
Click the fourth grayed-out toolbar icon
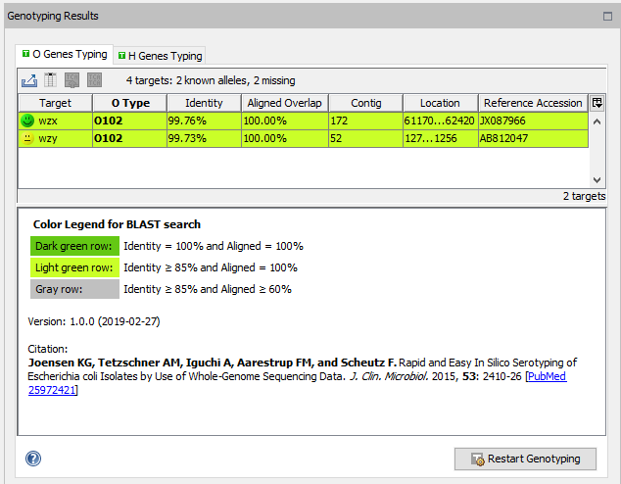tap(94, 80)
